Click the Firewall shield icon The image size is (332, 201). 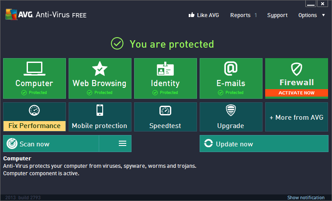coord(297,69)
